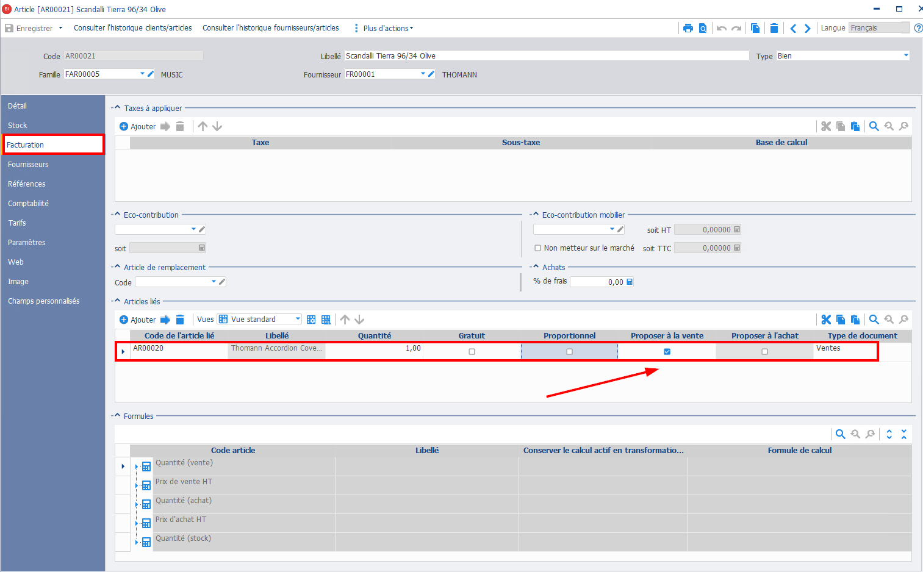The width and height of the screenshot is (923, 572).
Task: Open the Article de remplacement Code dropdown
Action: coord(214,282)
